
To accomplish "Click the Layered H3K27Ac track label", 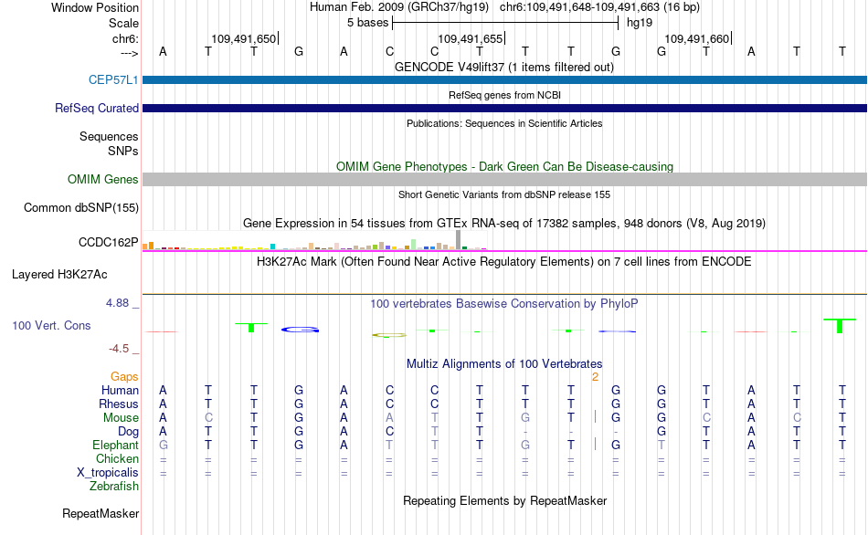I will [59, 275].
